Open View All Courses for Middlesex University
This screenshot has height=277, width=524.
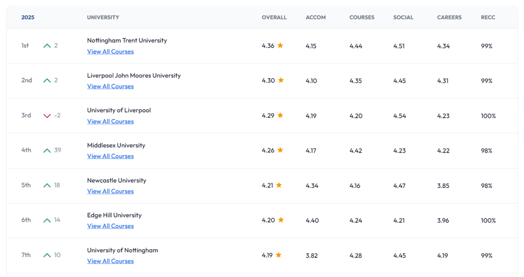pos(110,156)
